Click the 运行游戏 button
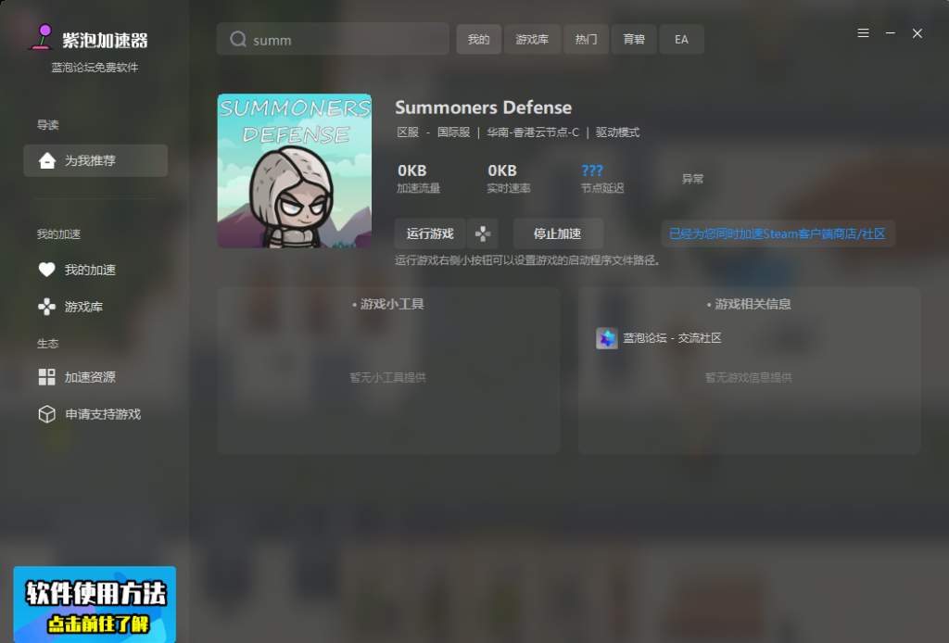Viewport: 949px width, 643px height. click(x=430, y=233)
